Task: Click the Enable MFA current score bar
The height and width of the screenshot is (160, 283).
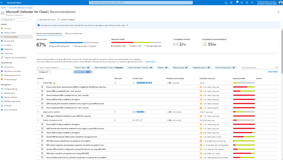Action: (x=144, y=83)
